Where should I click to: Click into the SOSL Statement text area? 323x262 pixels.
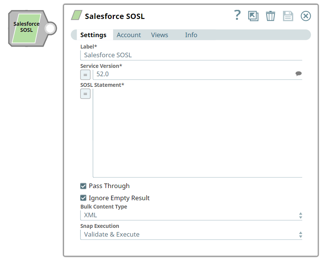pyautogui.click(x=197, y=133)
